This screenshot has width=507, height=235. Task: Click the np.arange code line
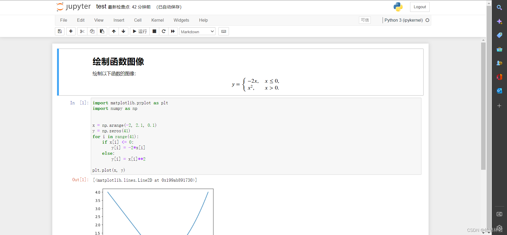pos(124,125)
